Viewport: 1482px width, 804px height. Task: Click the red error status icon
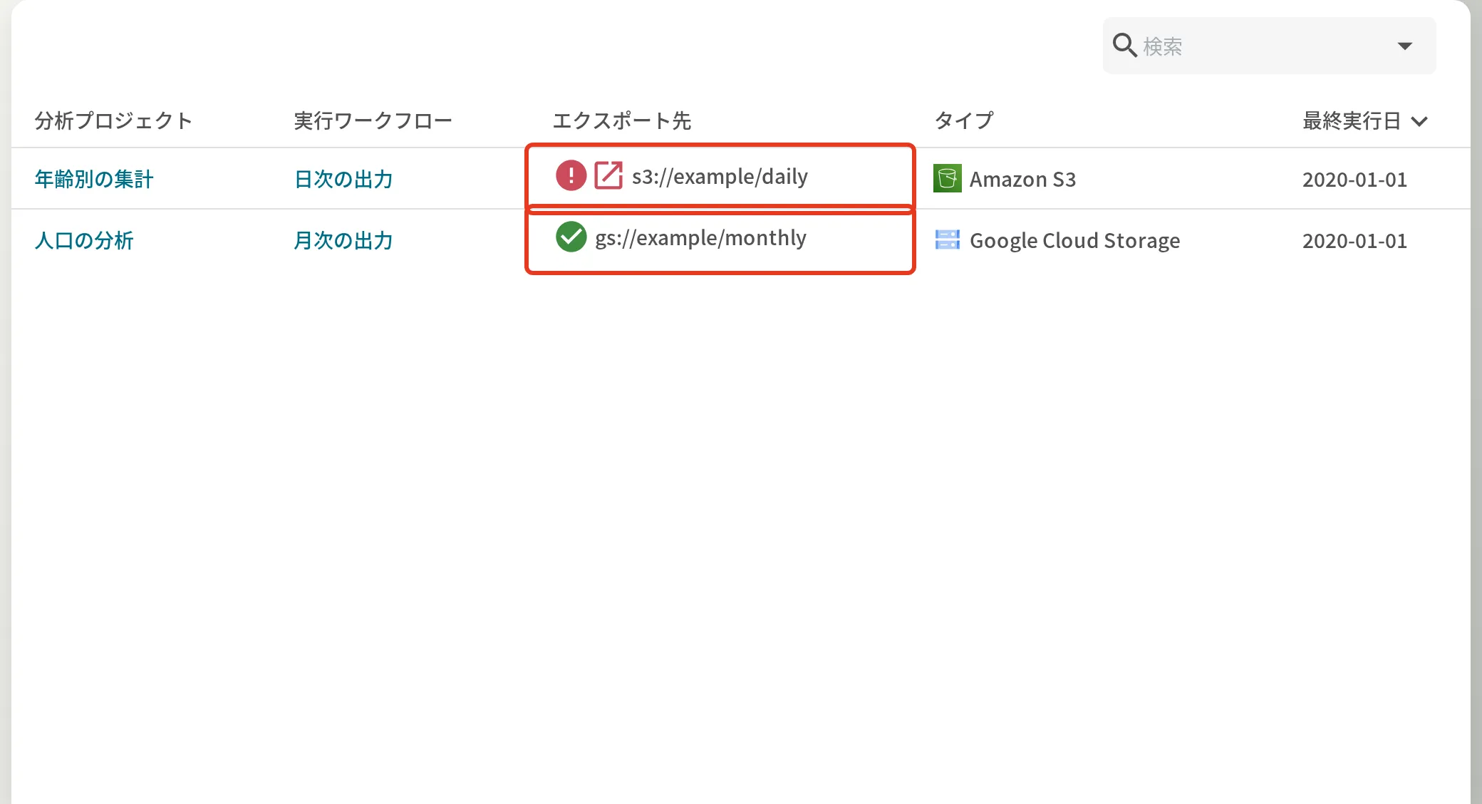point(571,175)
